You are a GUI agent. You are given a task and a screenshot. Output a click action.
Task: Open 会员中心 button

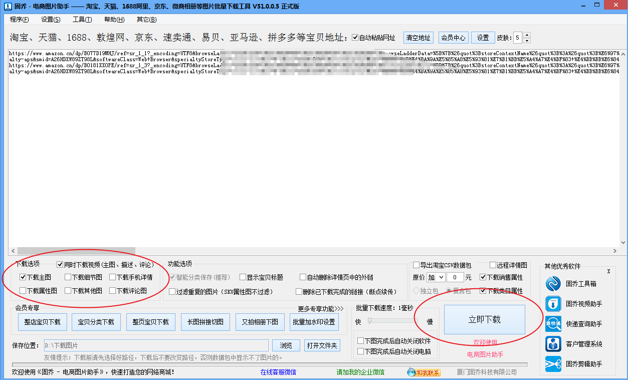[453, 38]
